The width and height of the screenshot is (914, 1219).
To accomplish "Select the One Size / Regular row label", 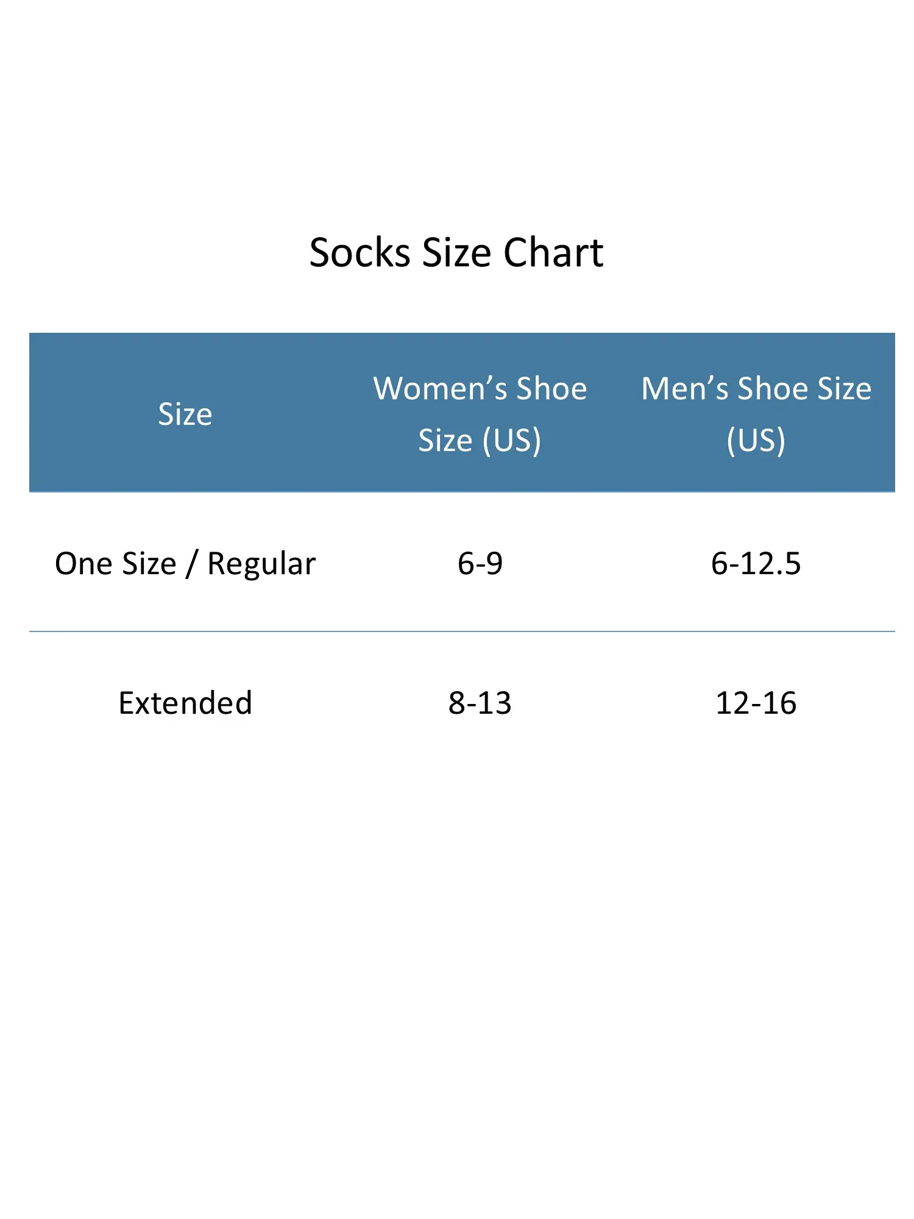I will click(x=185, y=563).
